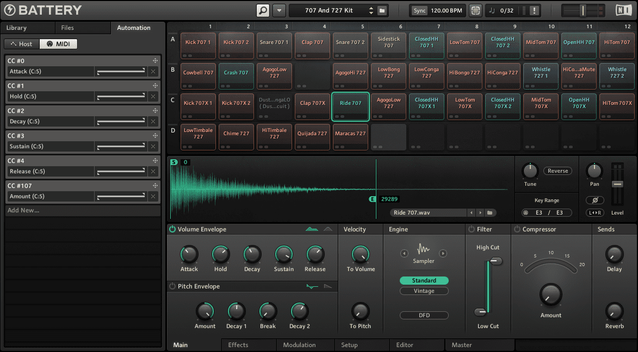The image size is (638, 352).
Task: Click the NI logo in the header
Action: pyautogui.click(x=623, y=10)
